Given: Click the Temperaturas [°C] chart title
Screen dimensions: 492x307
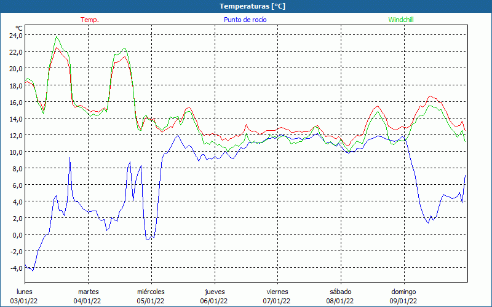Looking at the screenshot, I should [252, 6].
